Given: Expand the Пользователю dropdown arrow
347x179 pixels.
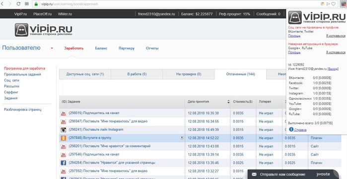Looking at the screenshot, I should (52, 48).
